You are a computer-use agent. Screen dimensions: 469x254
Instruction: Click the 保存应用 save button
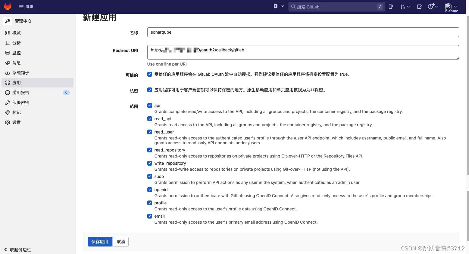point(100,242)
